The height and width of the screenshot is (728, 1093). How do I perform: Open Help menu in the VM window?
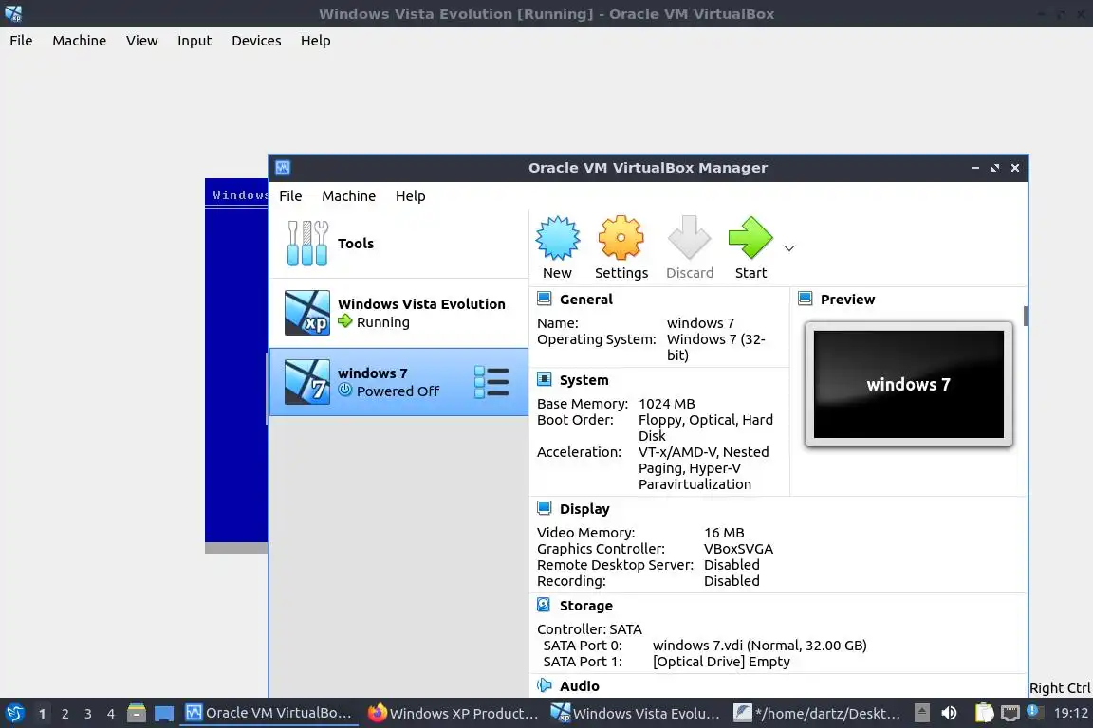point(316,41)
